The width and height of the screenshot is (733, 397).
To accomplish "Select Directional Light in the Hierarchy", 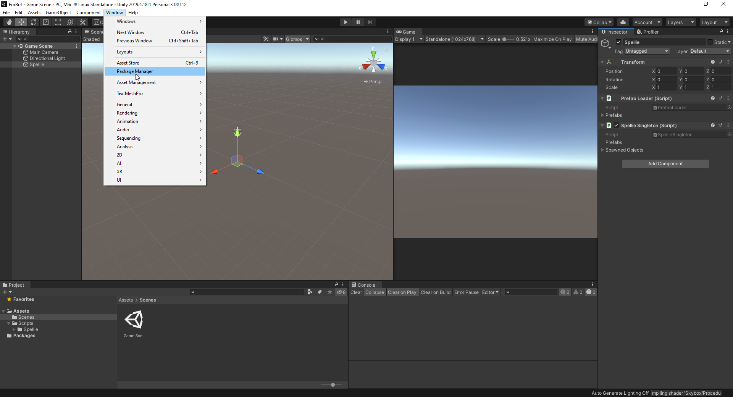I will (47, 58).
